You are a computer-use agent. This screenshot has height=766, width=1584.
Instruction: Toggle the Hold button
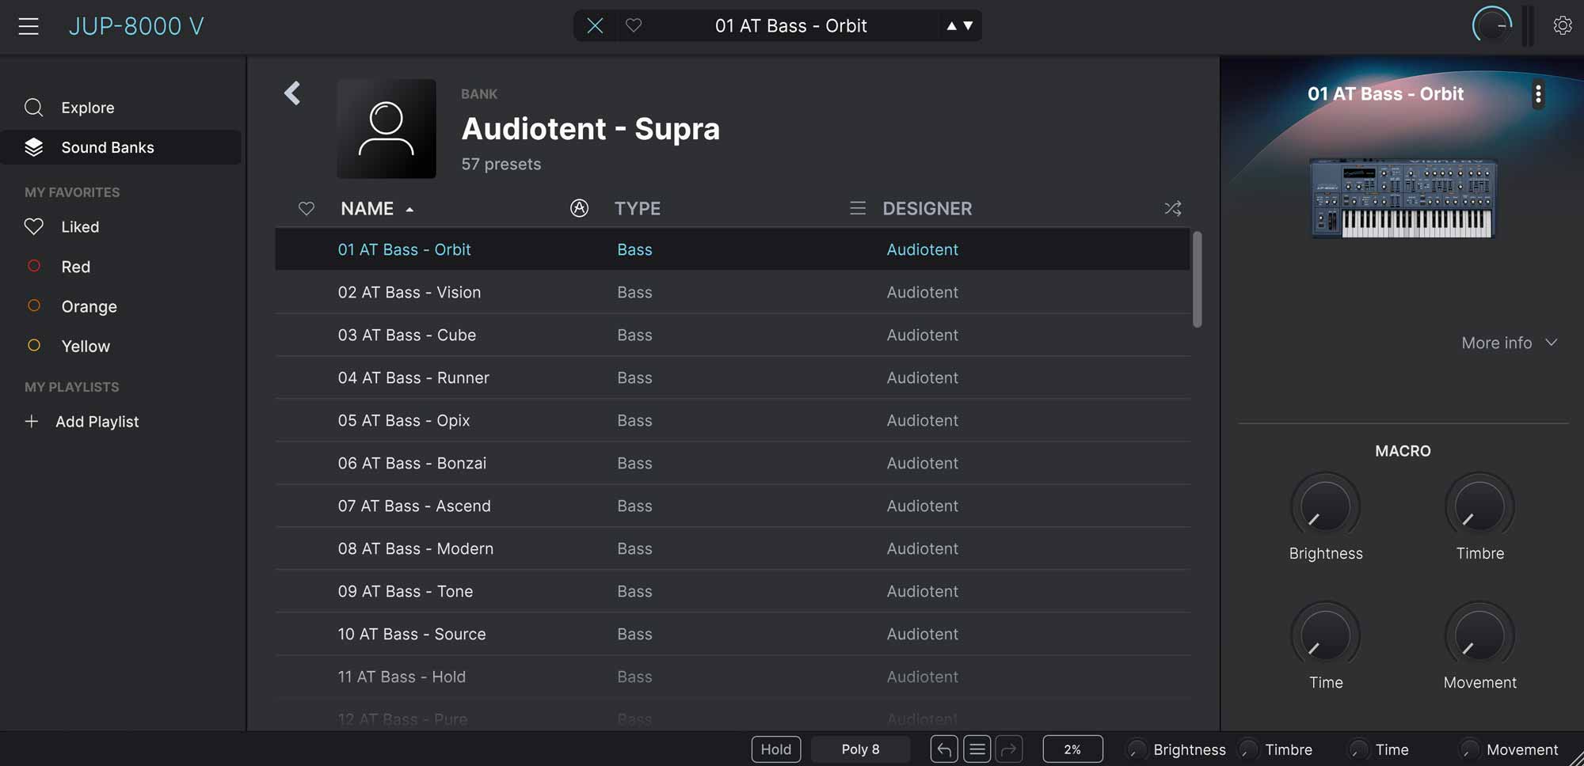point(776,749)
